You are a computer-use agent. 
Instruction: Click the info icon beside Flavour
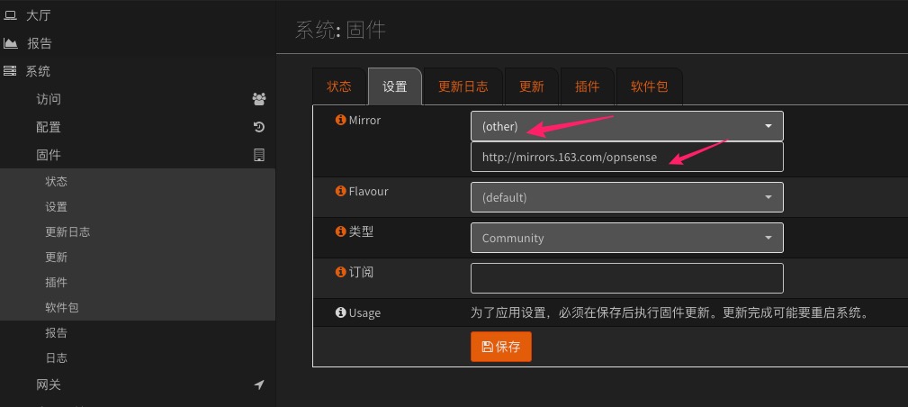tap(340, 192)
